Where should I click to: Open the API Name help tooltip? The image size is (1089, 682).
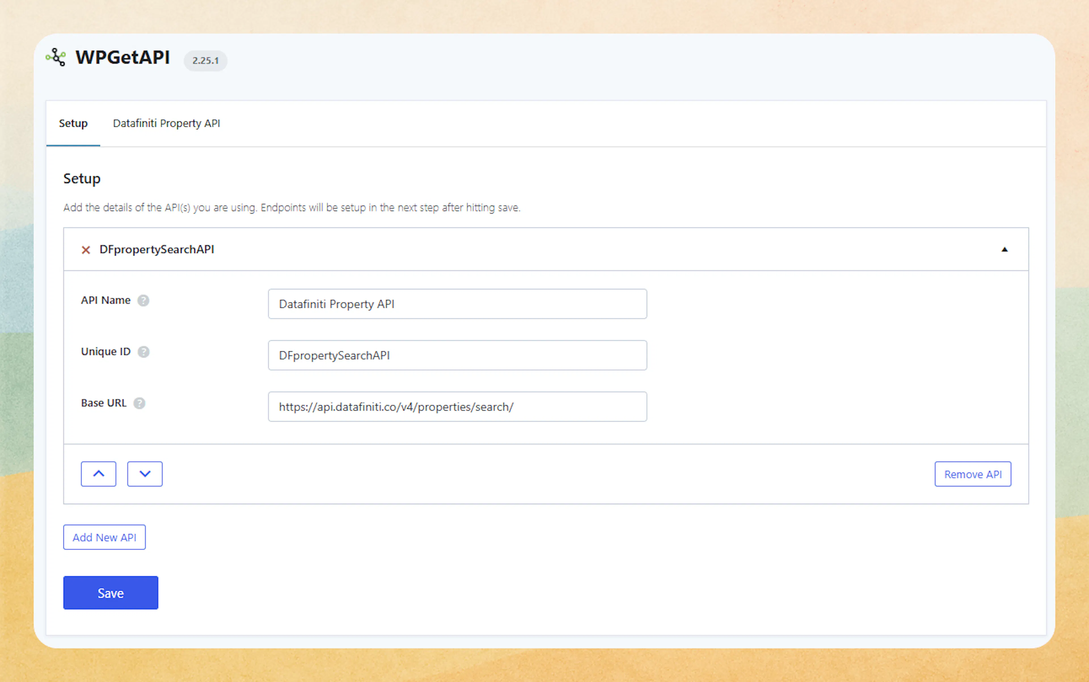(x=143, y=300)
